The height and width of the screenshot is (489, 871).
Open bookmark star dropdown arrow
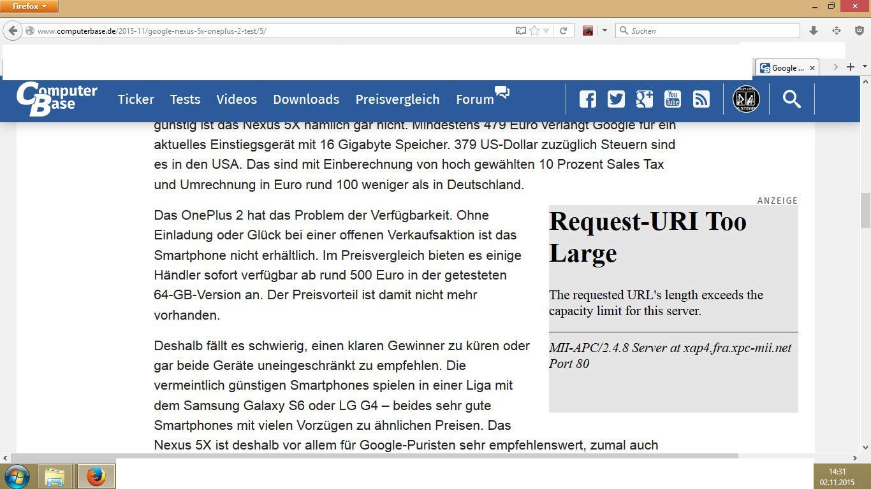click(546, 31)
